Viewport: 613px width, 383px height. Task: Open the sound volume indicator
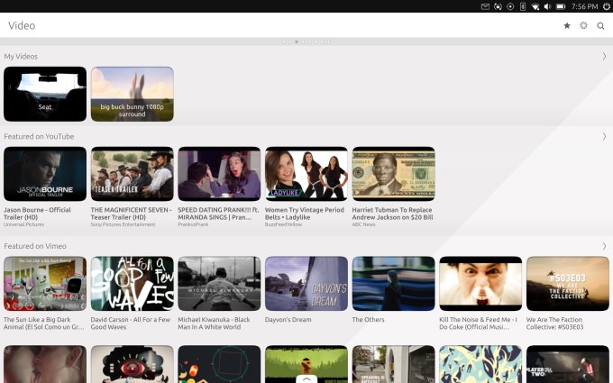tap(548, 6)
